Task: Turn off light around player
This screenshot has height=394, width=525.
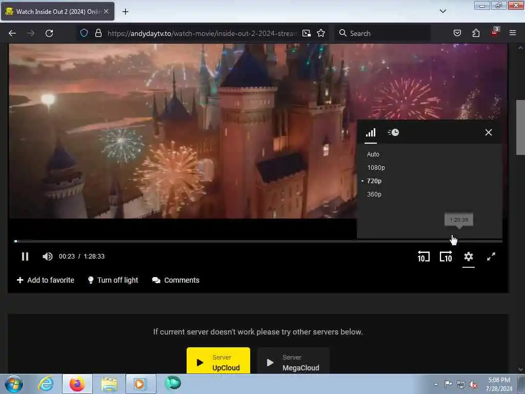Action: [x=113, y=281]
